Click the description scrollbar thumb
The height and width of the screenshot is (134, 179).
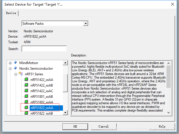[168, 77]
